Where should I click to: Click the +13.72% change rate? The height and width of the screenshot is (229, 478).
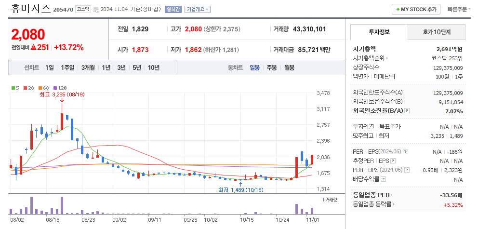pos(68,48)
